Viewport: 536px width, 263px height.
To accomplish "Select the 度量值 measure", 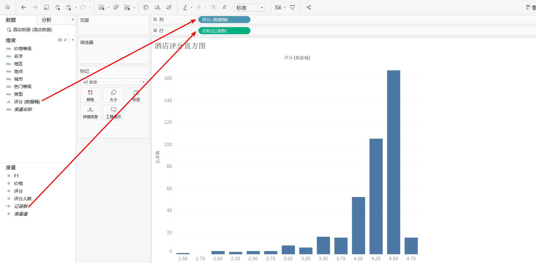I will coord(21,214).
